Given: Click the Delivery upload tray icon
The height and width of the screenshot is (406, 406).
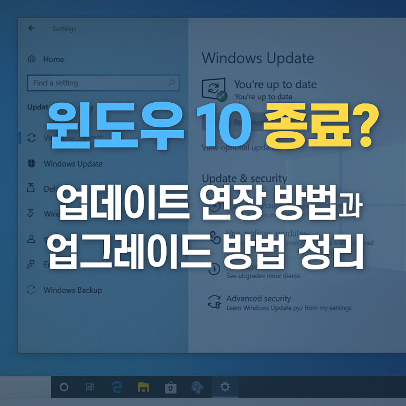Looking at the screenshot, I should 31,188.
